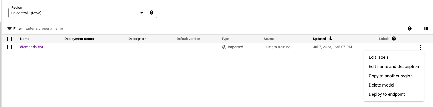Click the Imported type icon
This screenshot has width=433, height=107.
(224, 47)
